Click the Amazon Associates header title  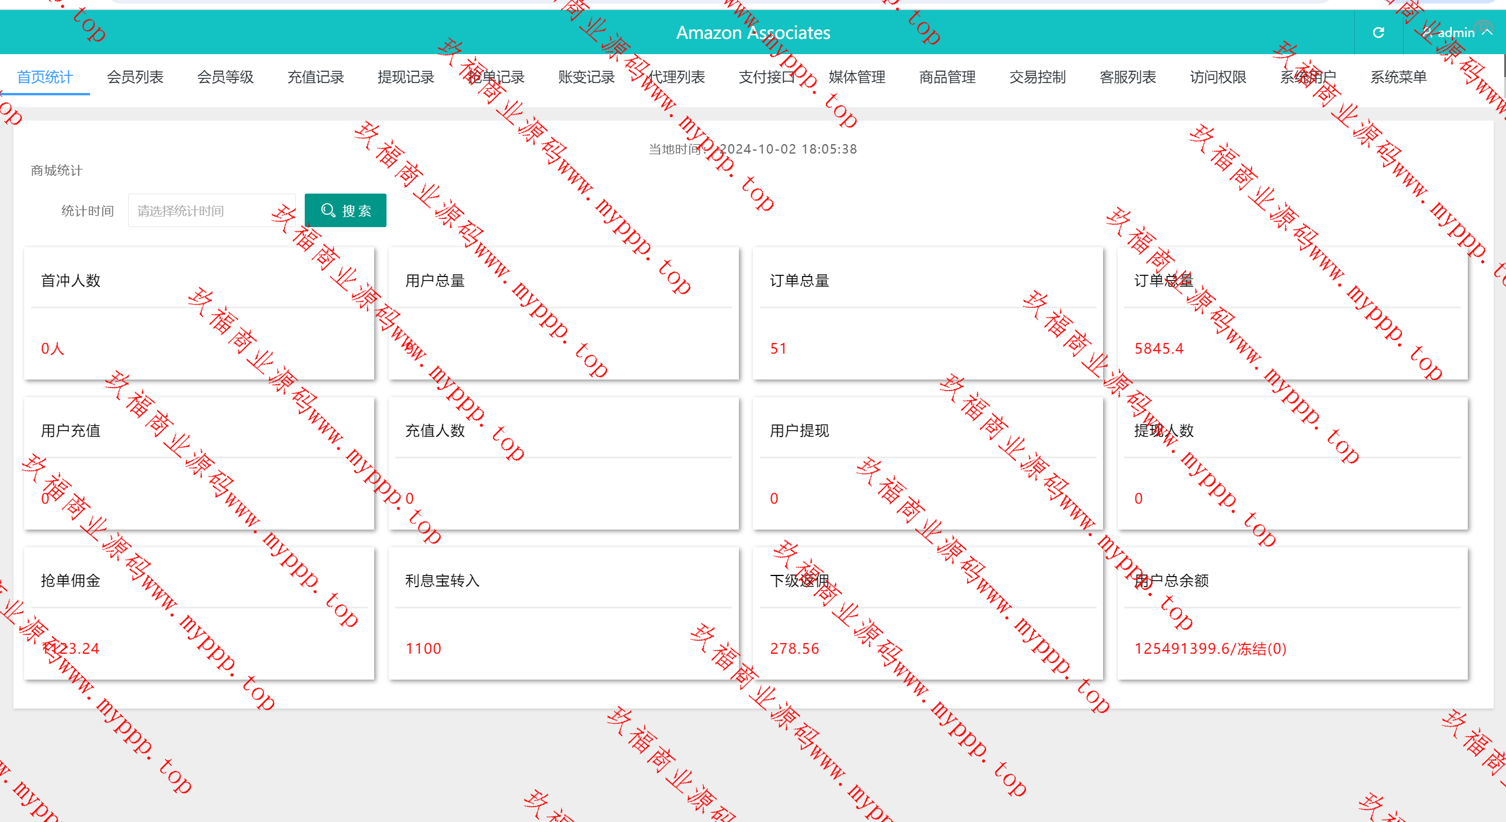point(753,32)
